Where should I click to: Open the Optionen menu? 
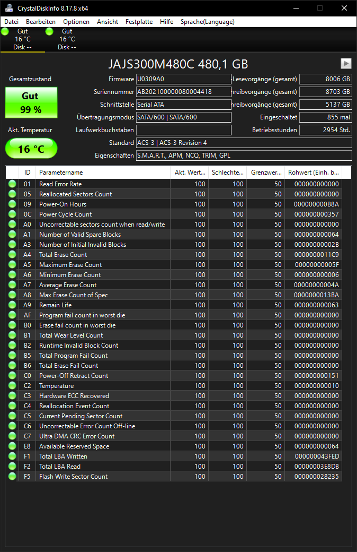76,22
